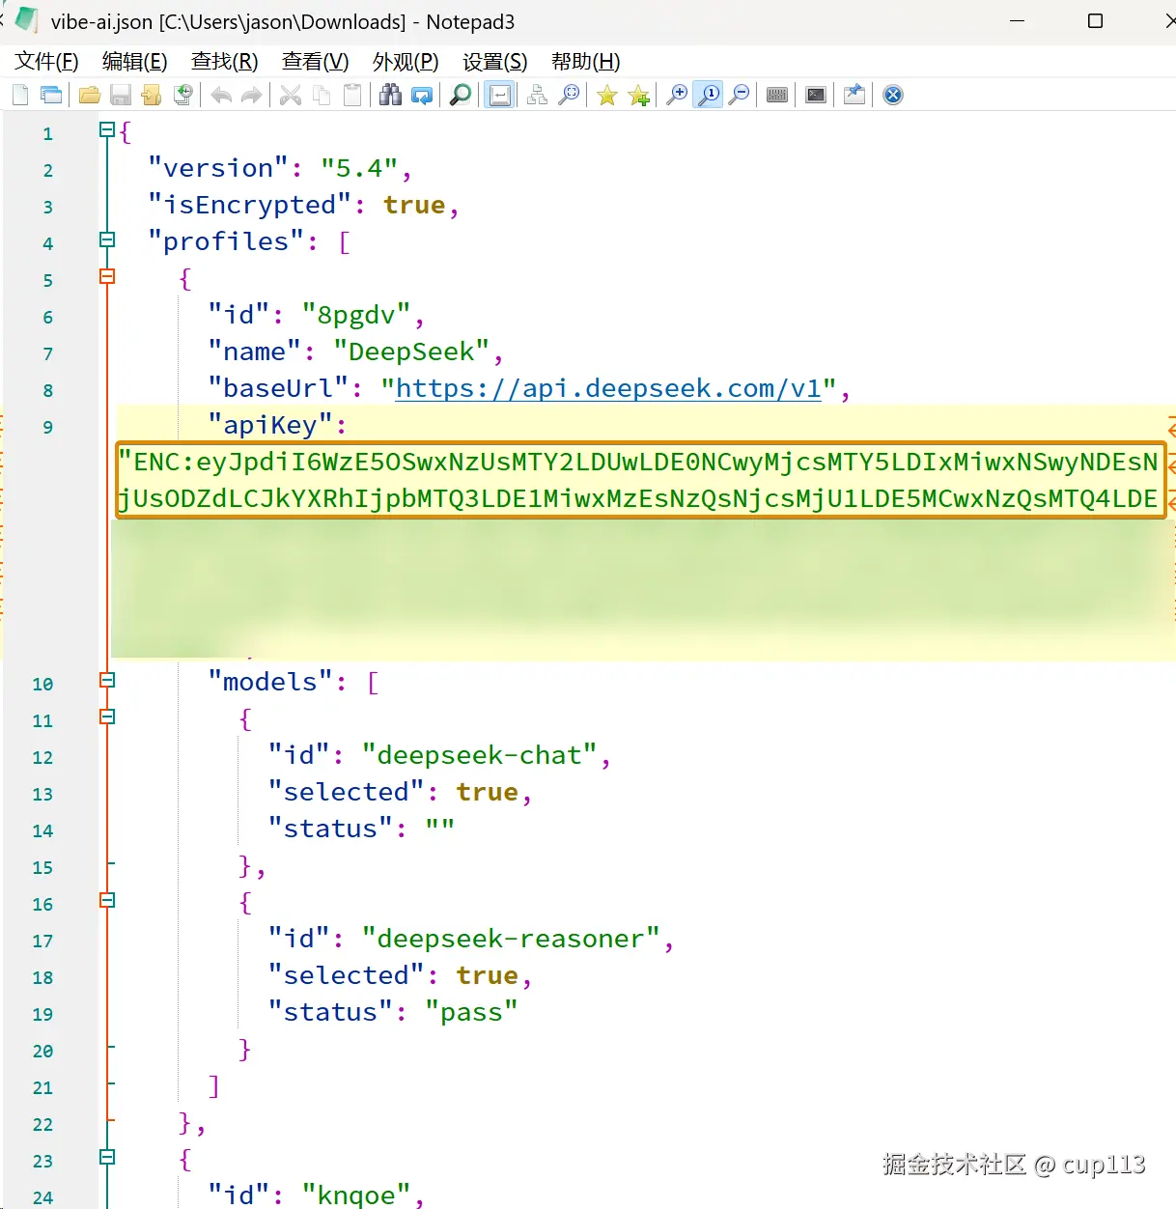This screenshot has height=1209, width=1176.
Task: Click the hierarchy diagram toolbar icon
Action: (538, 95)
